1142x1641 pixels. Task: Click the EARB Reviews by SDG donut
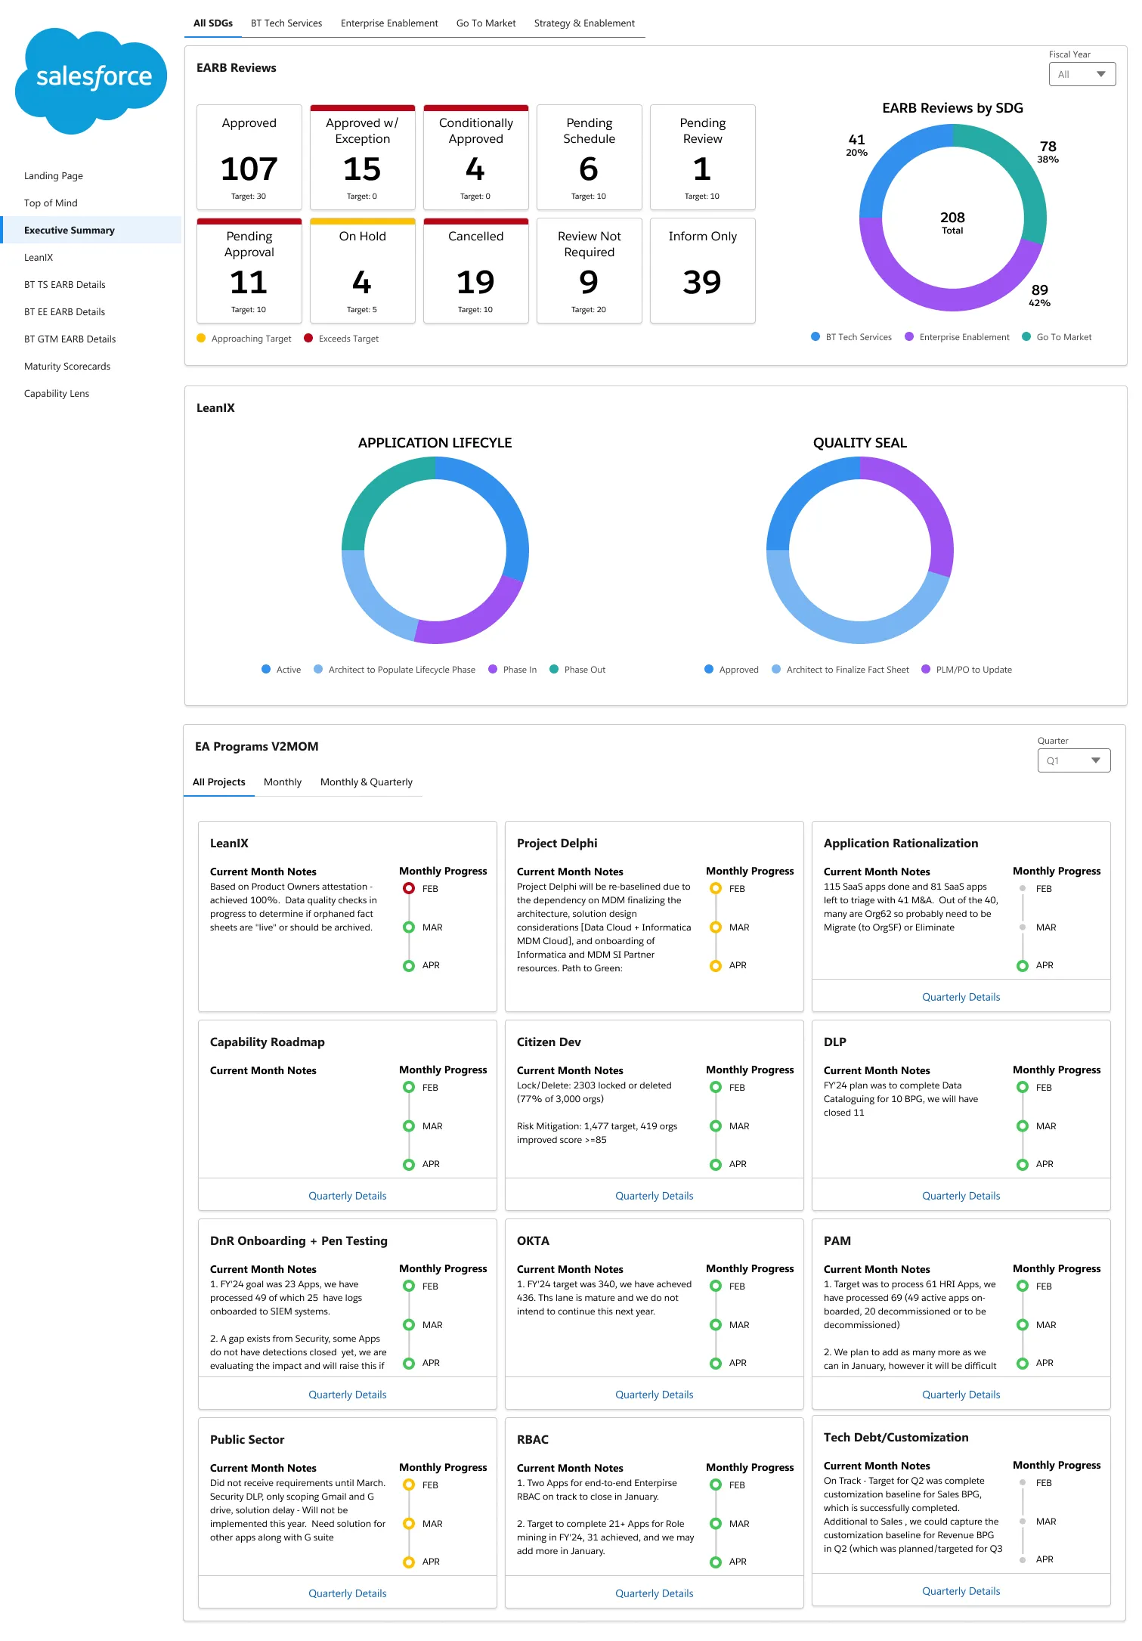(953, 218)
